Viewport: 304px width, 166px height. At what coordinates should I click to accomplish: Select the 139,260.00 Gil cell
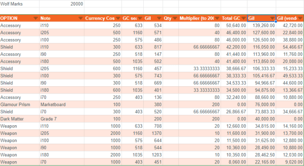pyautogui.click(x=261, y=26)
